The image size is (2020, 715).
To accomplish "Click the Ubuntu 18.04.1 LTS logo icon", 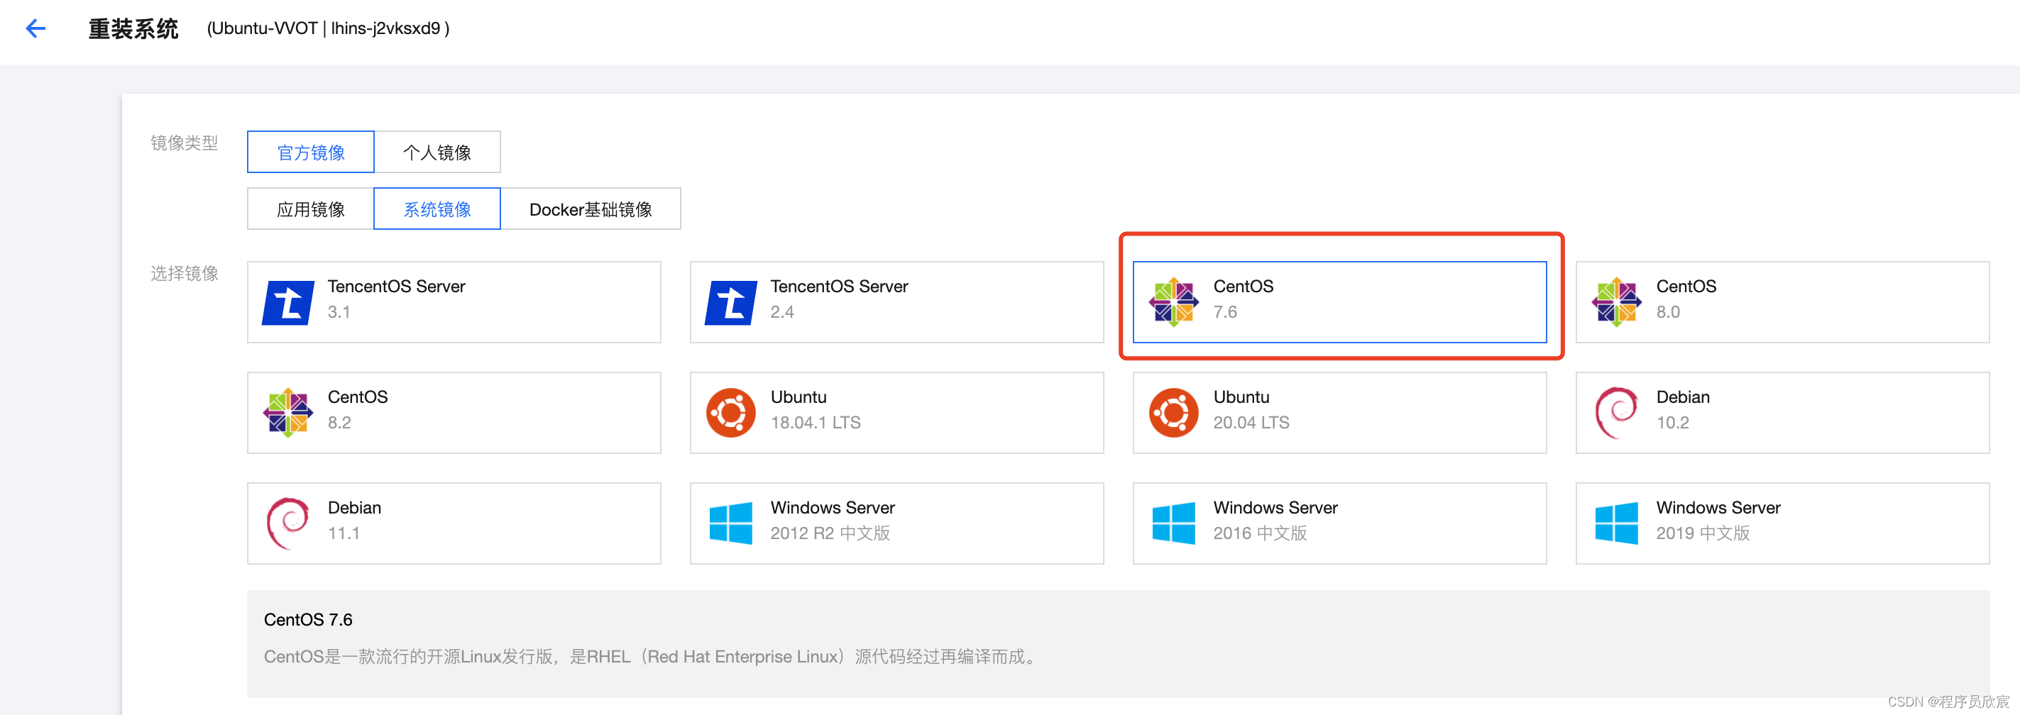I will pos(731,411).
